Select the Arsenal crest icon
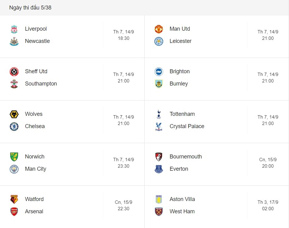The width and height of the screenshot is (289, 228). click(x=14, y=212)
